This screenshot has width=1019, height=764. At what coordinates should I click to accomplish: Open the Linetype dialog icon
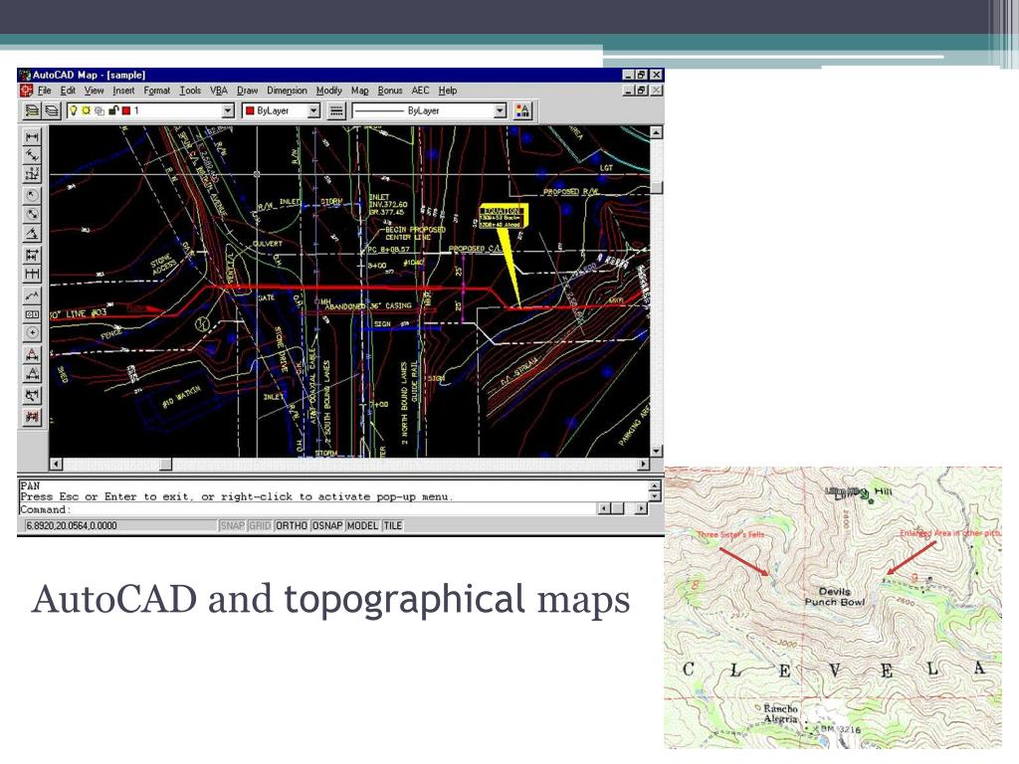pyautogui.click(x=336, y=111)
